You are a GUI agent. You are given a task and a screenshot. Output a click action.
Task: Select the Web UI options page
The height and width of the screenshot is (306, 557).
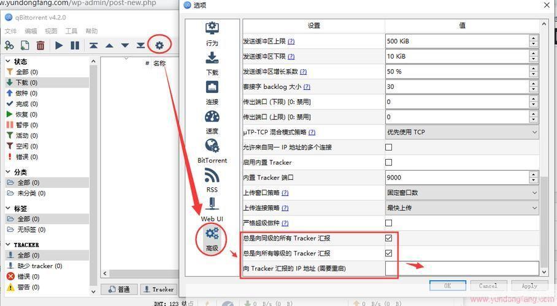212,210
